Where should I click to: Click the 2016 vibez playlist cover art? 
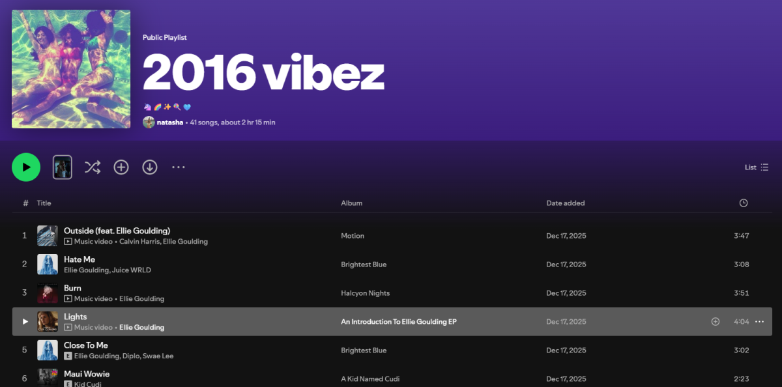[71, 69]
